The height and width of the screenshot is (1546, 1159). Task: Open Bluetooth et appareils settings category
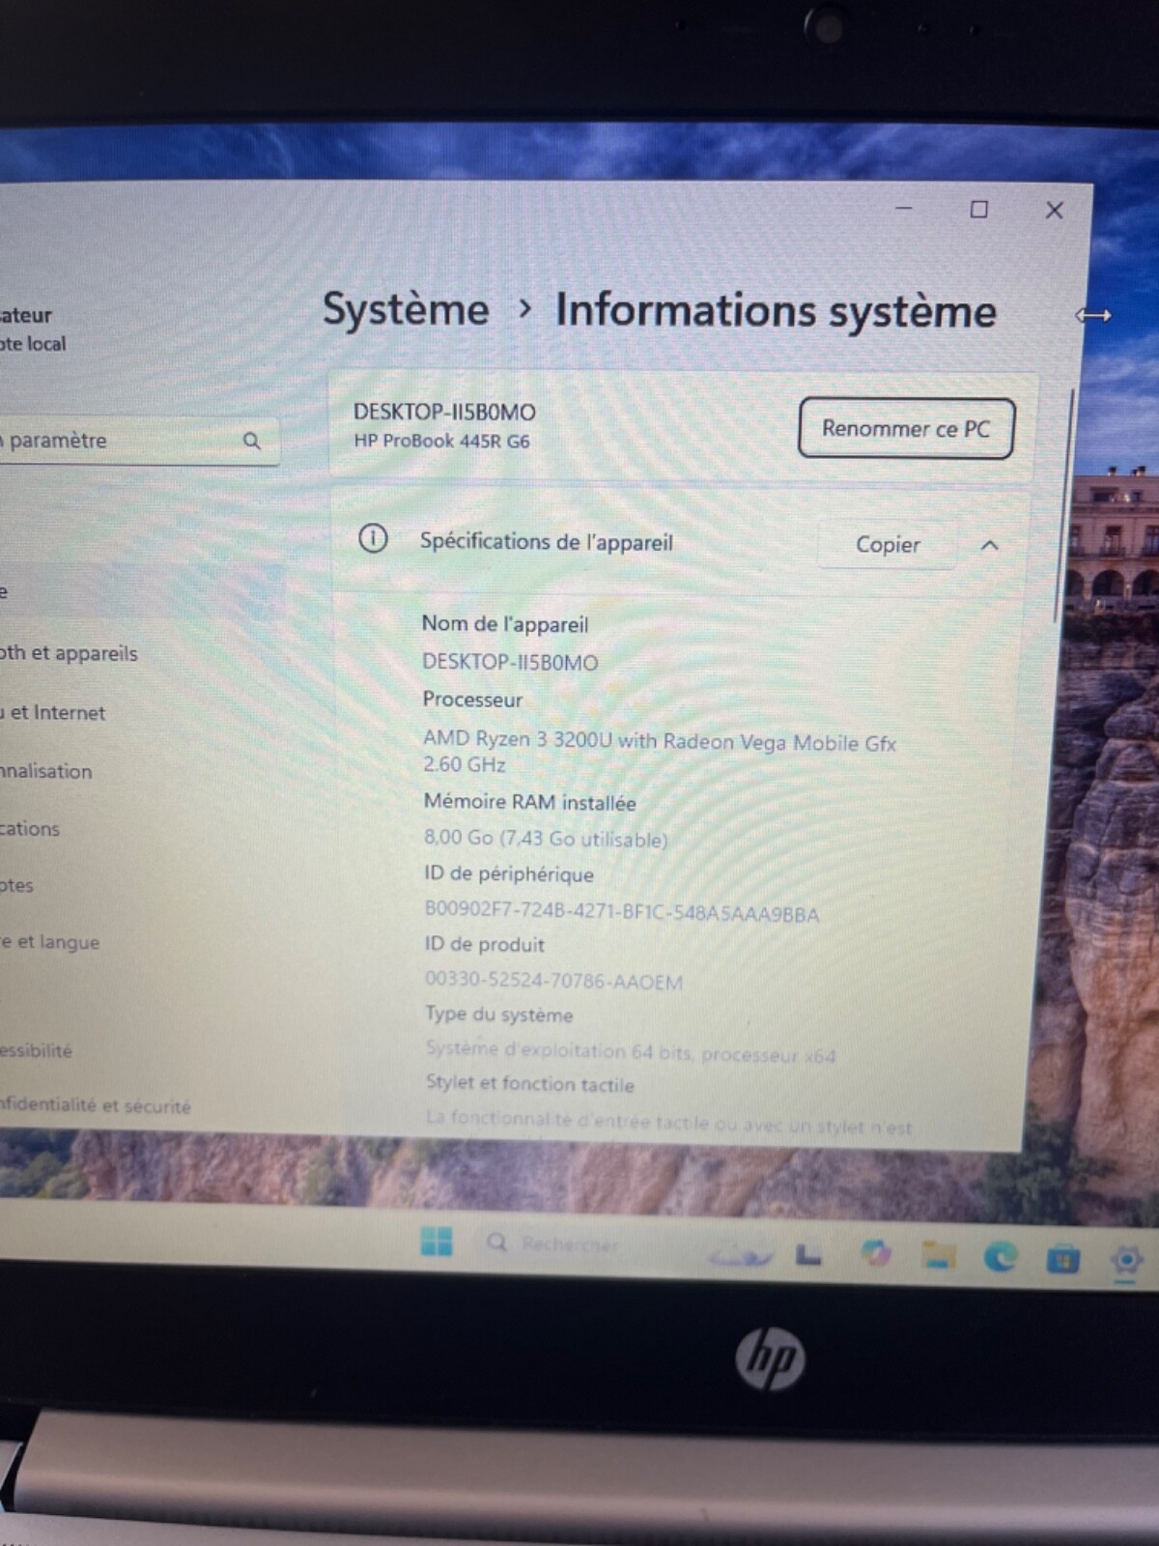pos(69,653)
